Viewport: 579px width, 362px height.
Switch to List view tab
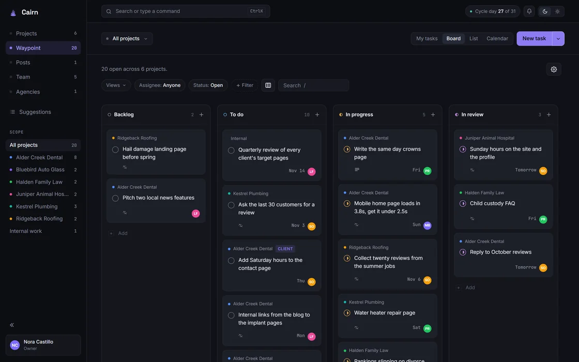coord(474,38)
